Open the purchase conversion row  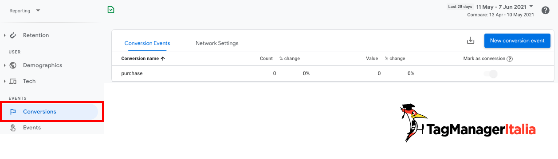click(333, 73)
